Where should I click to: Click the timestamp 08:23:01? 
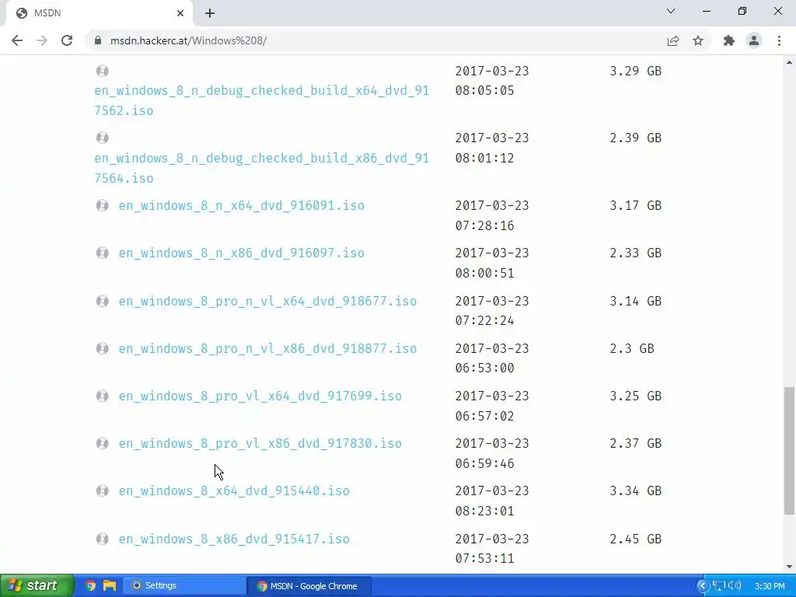(x=485, y=511)
